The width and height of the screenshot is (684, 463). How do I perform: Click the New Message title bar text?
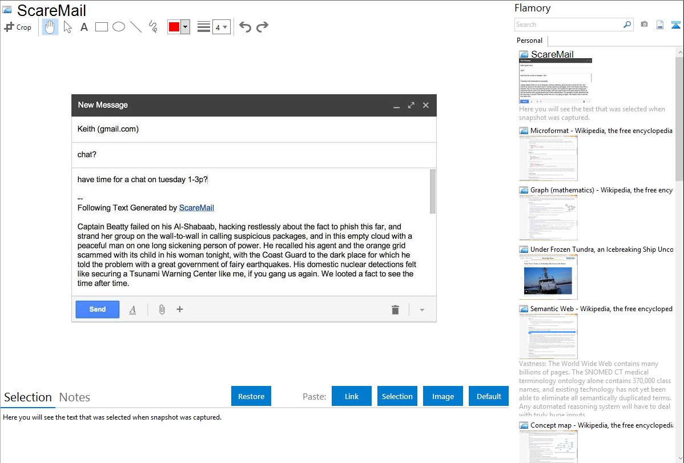point(103,104)
